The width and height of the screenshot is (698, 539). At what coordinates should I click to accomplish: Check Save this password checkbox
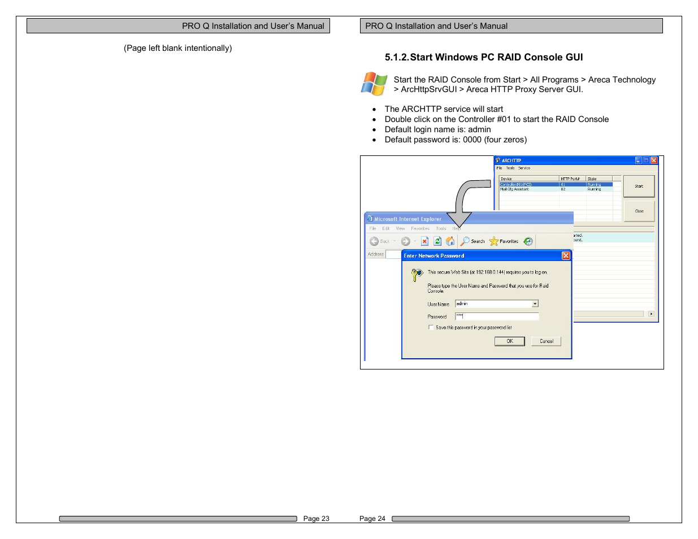431,328
